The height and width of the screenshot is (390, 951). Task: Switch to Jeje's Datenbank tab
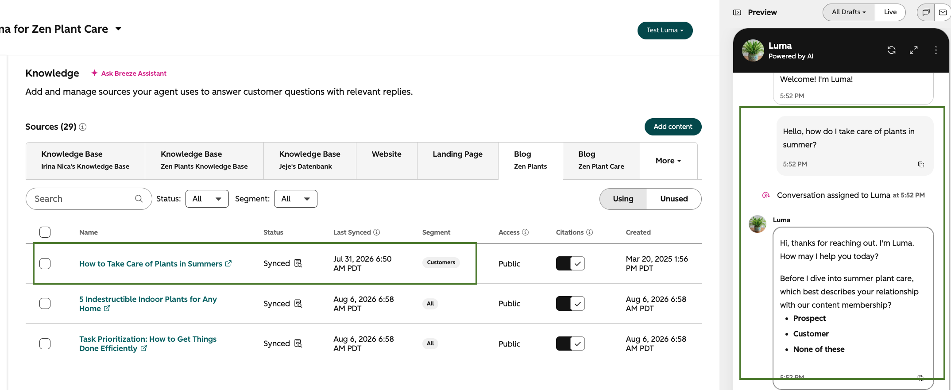pyautogui.click(x=310, y=160)
